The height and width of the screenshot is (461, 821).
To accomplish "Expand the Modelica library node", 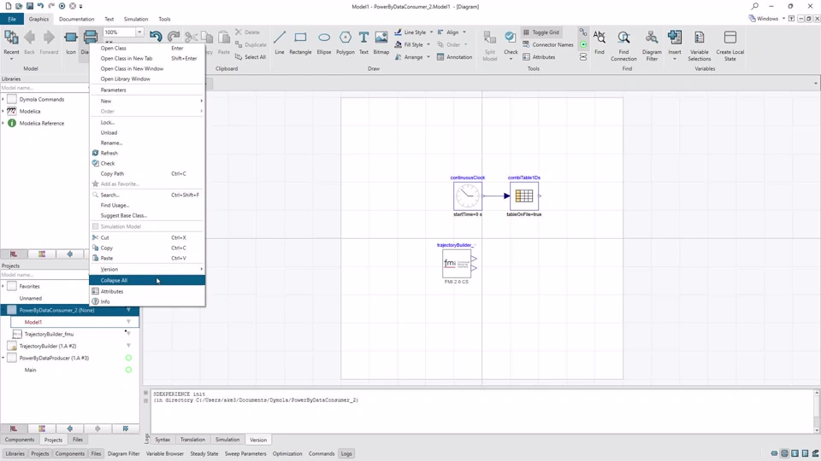I will coord(3,111).
